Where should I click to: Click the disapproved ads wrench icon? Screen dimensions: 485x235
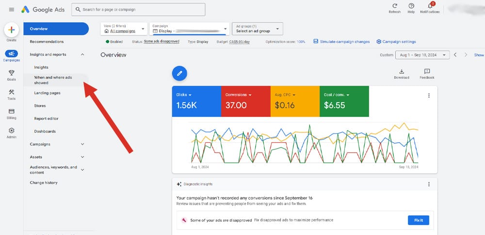[184, 220]
